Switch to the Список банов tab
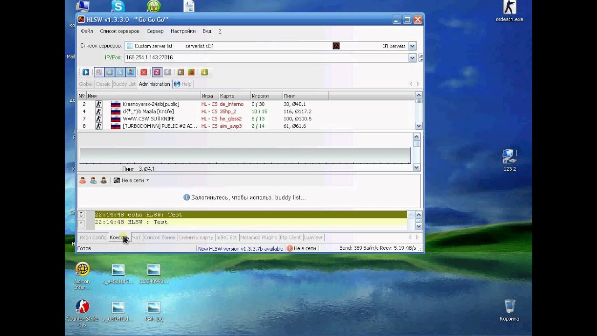The height and width of the screenshot is (336, 597). (x=160, y=238)
